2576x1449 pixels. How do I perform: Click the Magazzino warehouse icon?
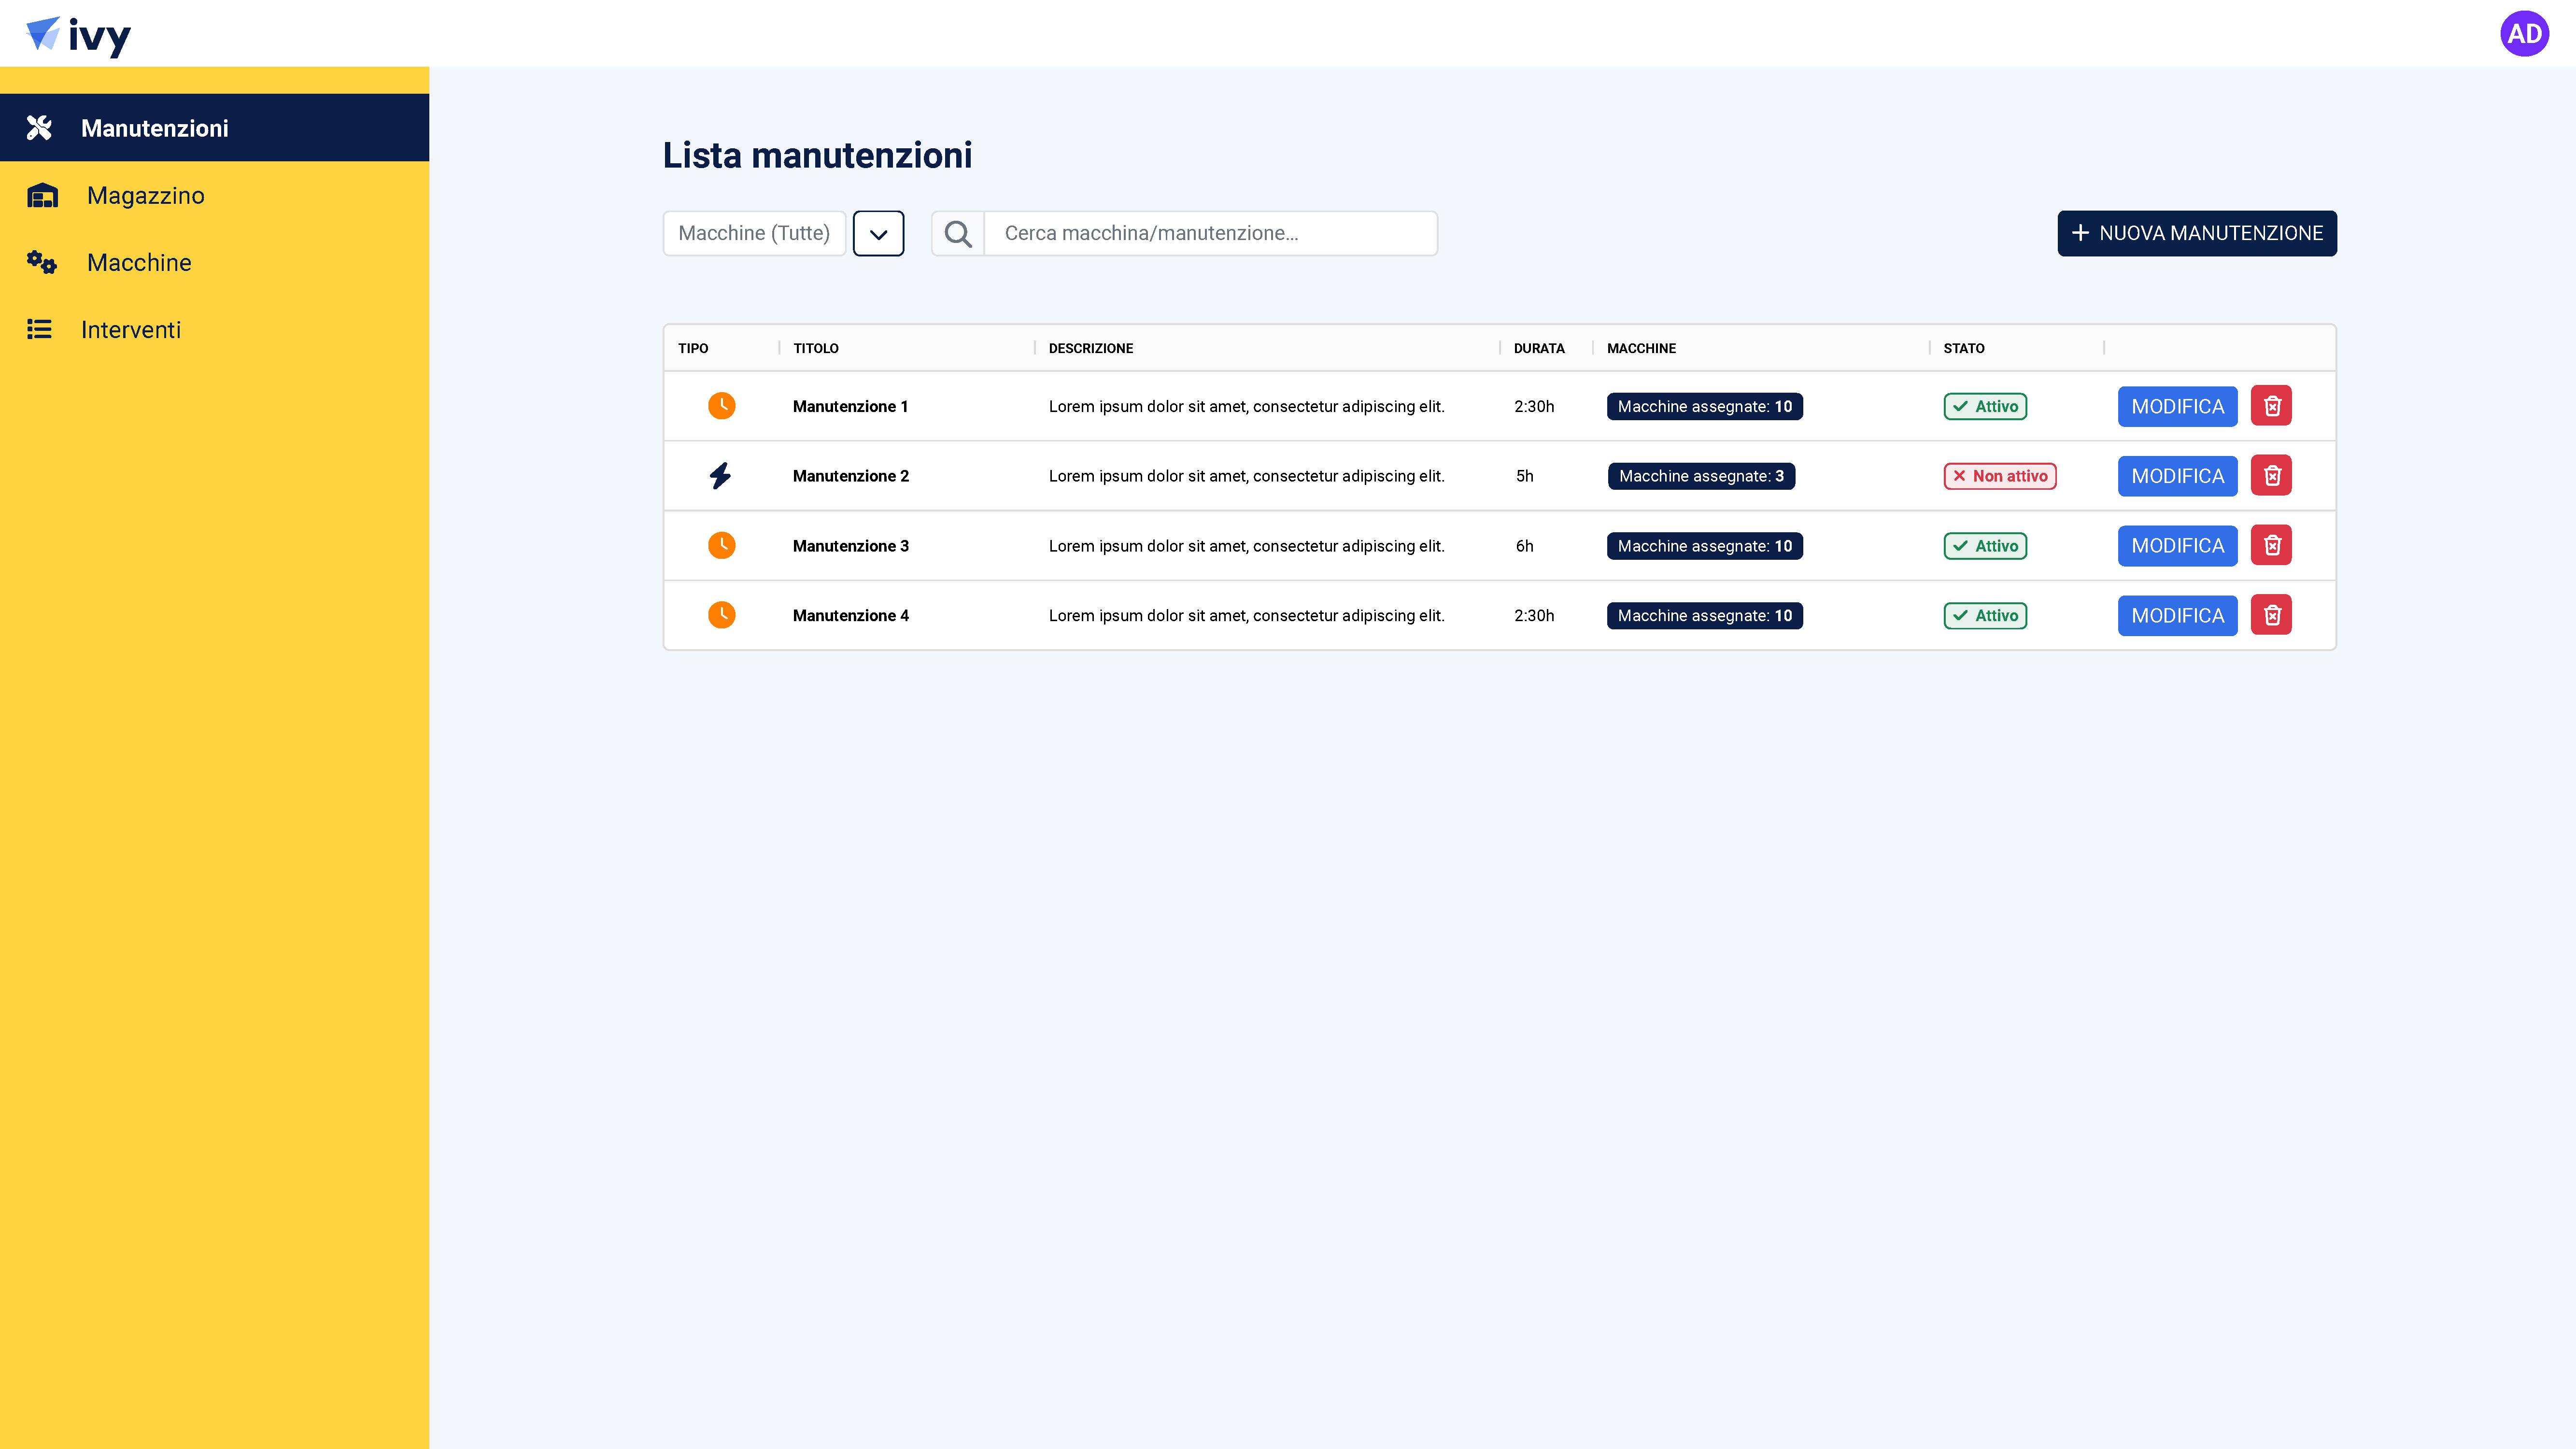tap(42, 195)
